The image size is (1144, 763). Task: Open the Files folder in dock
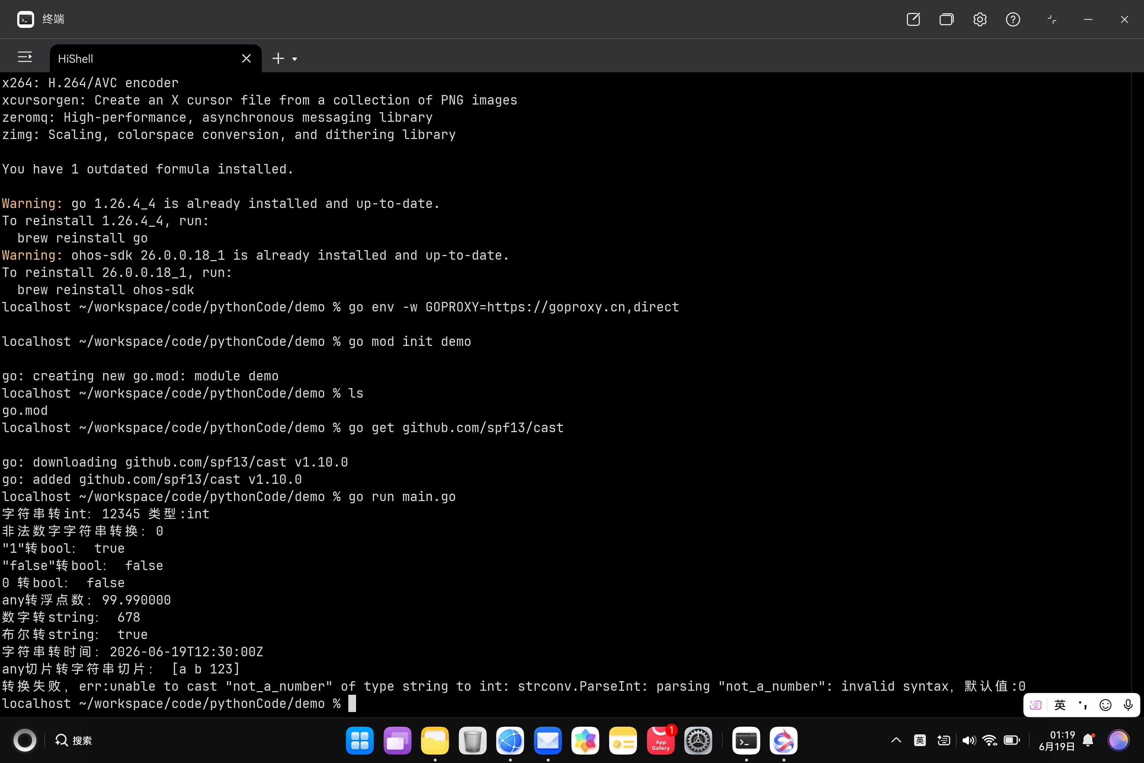point(435,741)
